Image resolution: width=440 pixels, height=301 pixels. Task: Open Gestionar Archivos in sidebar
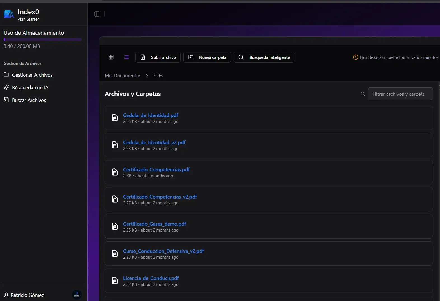pos(32,75)
